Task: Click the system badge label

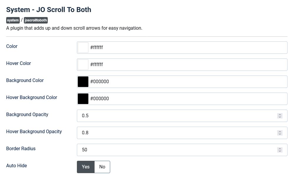Action: point(13,20)
